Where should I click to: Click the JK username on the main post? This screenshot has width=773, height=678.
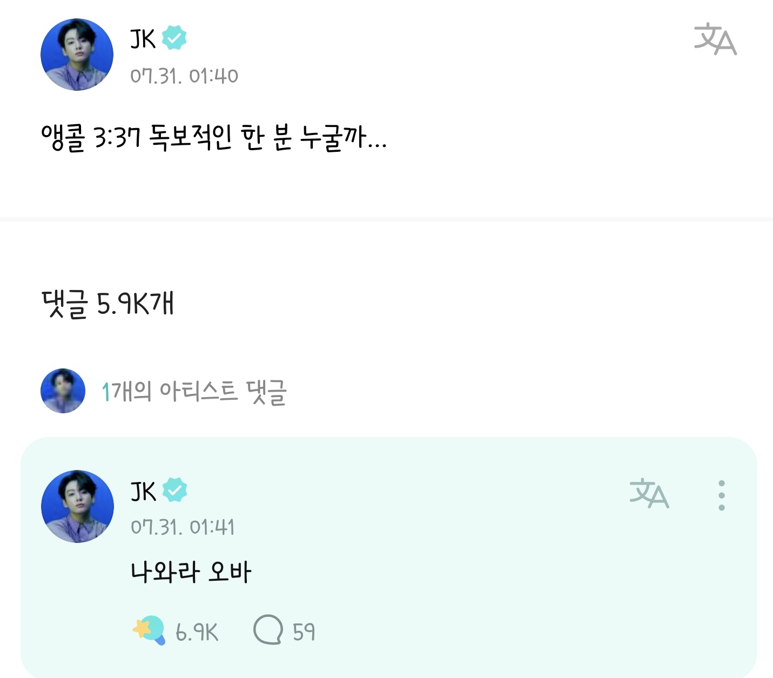coord(143,39)
